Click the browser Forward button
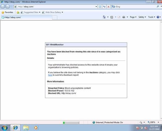The width and height of the screenshot is (162, 131). (7, 6)
